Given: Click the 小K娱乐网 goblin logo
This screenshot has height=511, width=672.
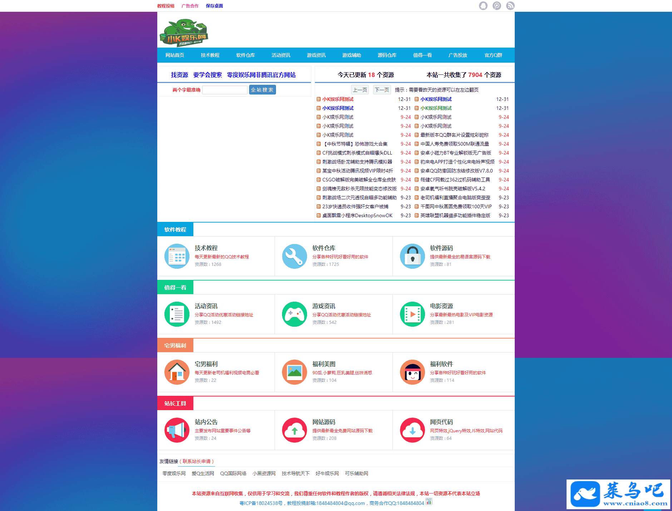Looking at the screenshot, I should [184, 33].
